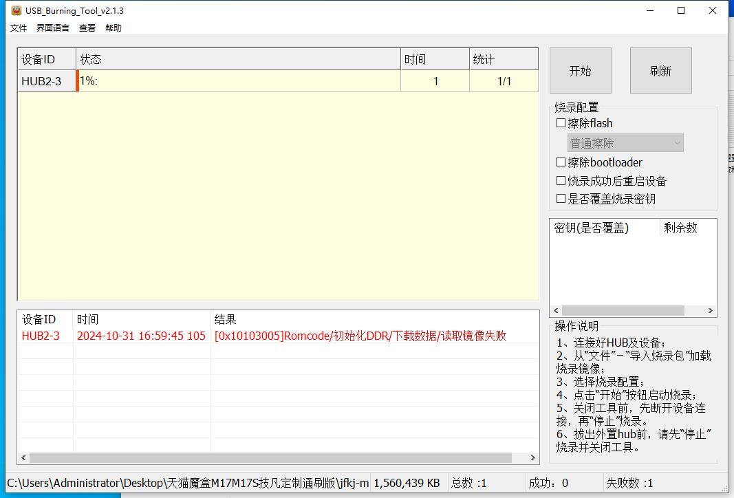The width and height of the screenshot is (734, 498).
Task: Click the USB Burning Tool app icon
Action: pyautogui.click(x=17, y=10)
